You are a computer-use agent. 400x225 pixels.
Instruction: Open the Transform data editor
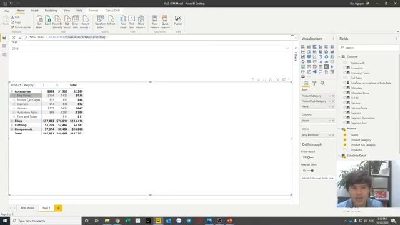click(x=101, y=22)
